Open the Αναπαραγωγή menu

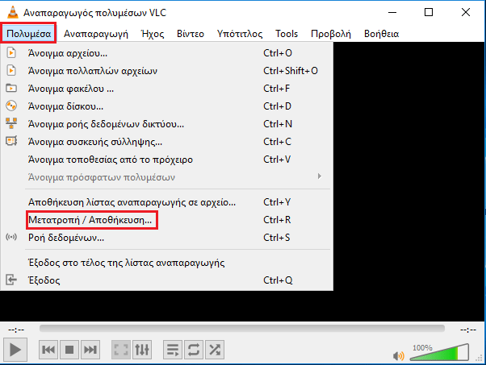[x=96, y=33]
